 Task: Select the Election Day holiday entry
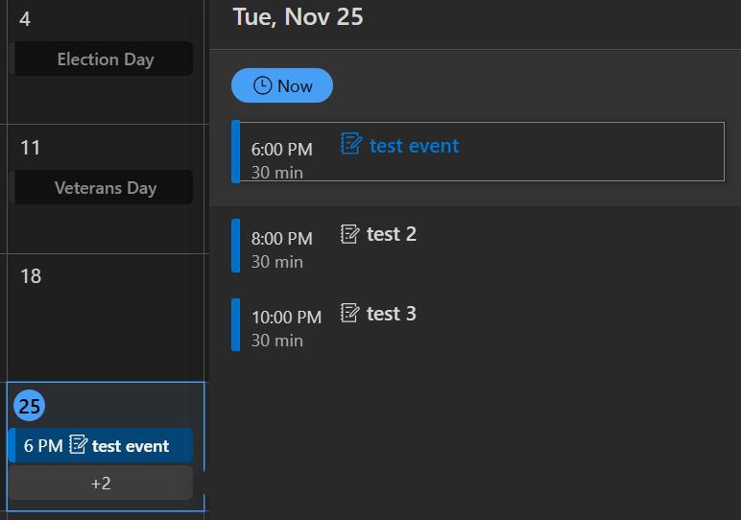[x=105, y=59]
